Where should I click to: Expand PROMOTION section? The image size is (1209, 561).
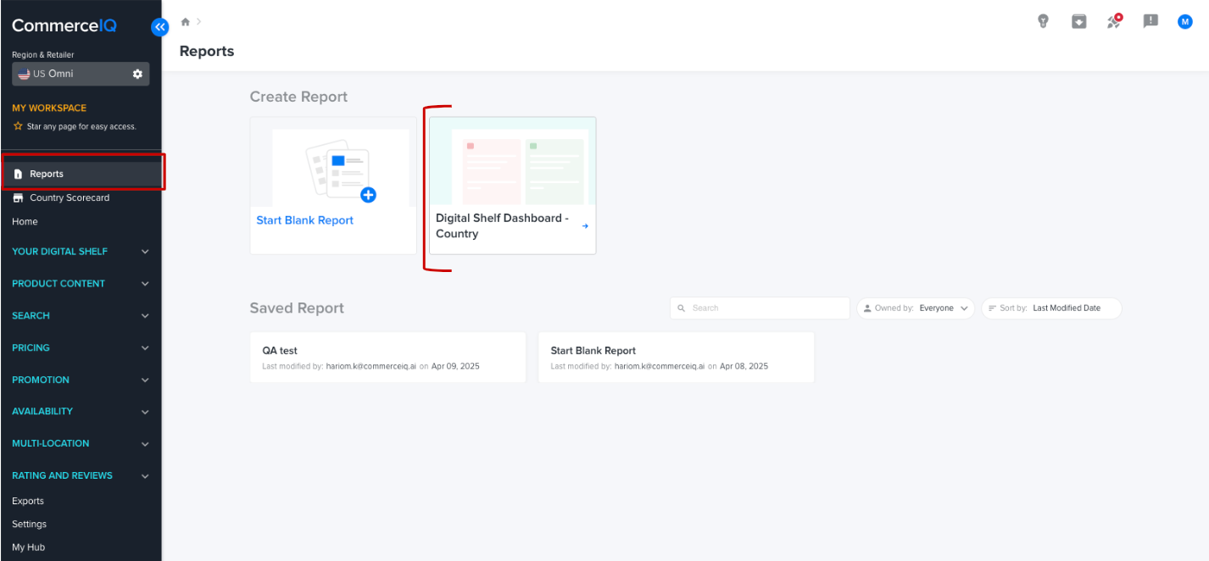81,380
